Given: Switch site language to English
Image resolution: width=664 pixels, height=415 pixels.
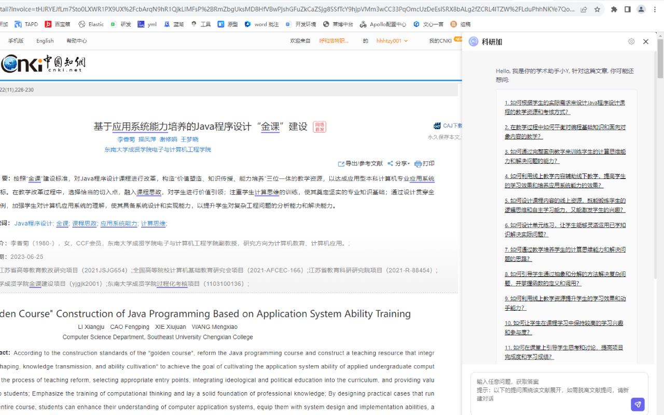Looking at the screenshot, I should point(45,41).
